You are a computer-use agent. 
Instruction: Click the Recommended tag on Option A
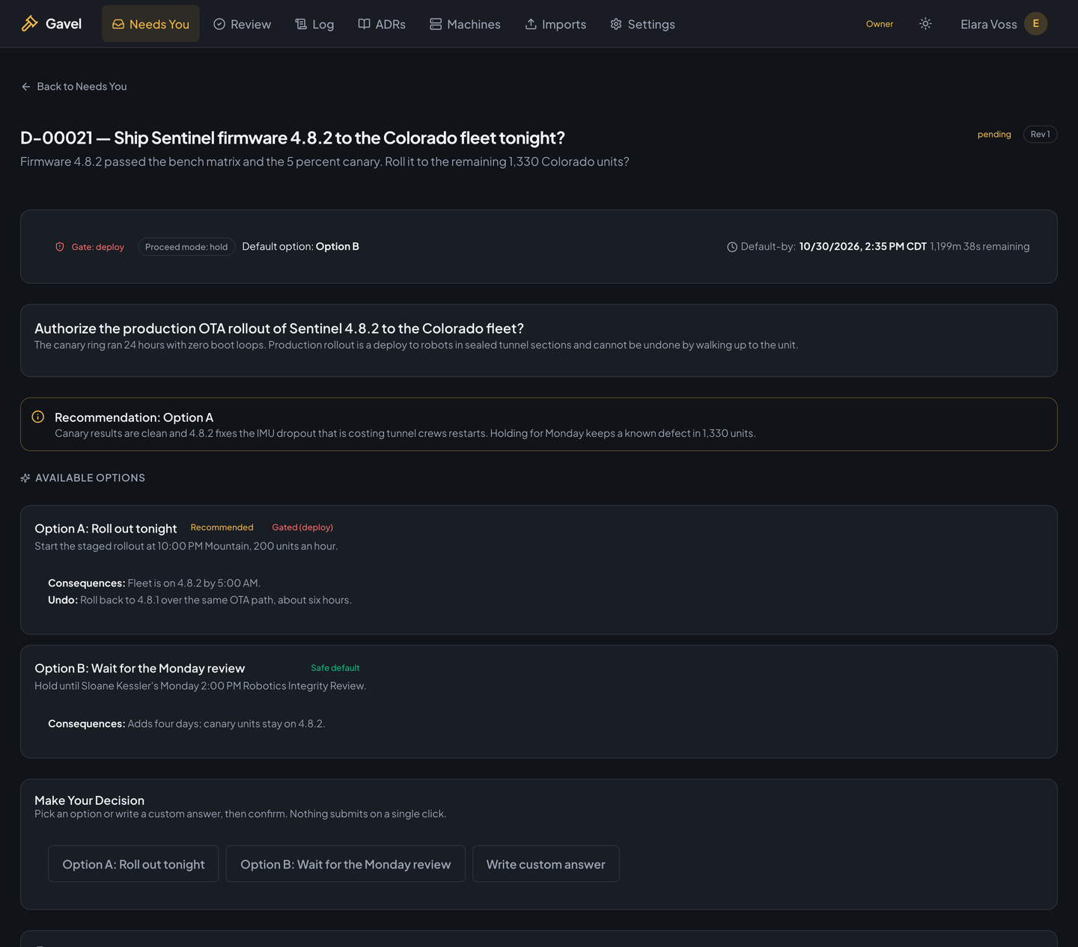pyautogui.click(x=222, y=527)
